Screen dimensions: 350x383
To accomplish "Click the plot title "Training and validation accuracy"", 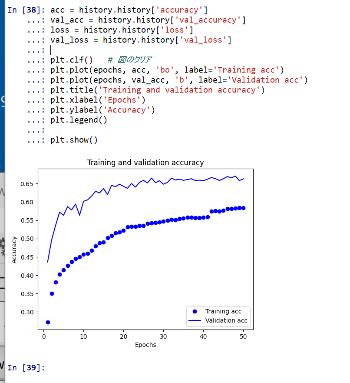I will [x=145, y=163].
